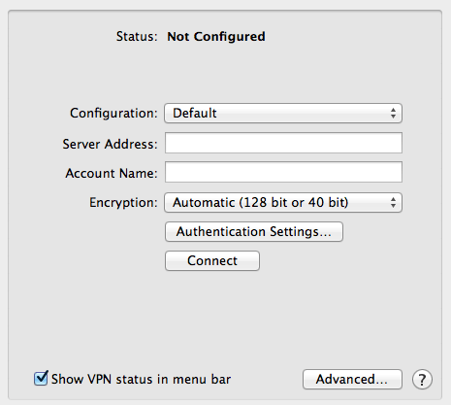The image size is (451, 405).
Task: Click the 'Not Configured' status text
Action: pos(216,36)
